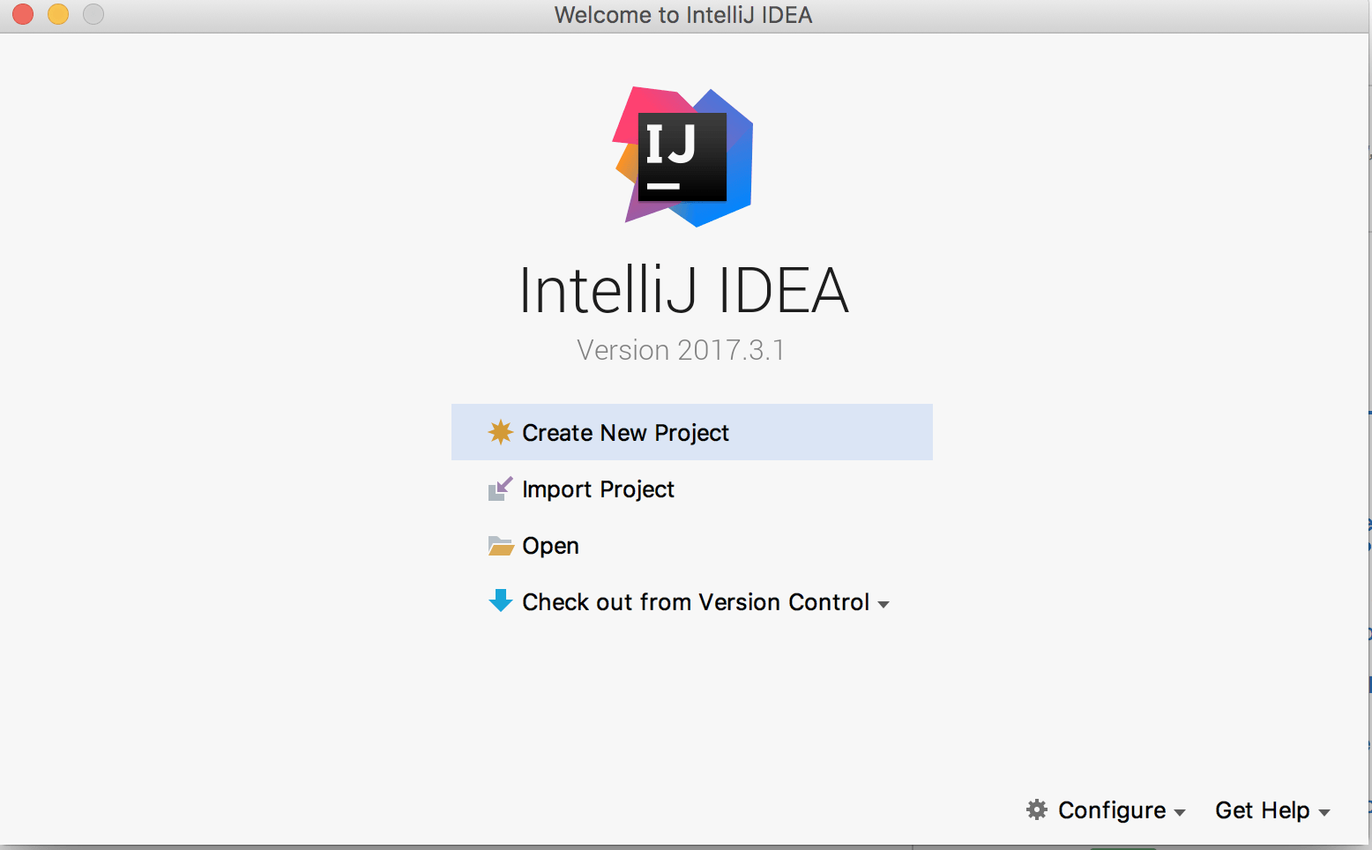Open an existing project via Open
This screenshot has height=850, width=1372.
pyautogui.click(x=550, y=545)
